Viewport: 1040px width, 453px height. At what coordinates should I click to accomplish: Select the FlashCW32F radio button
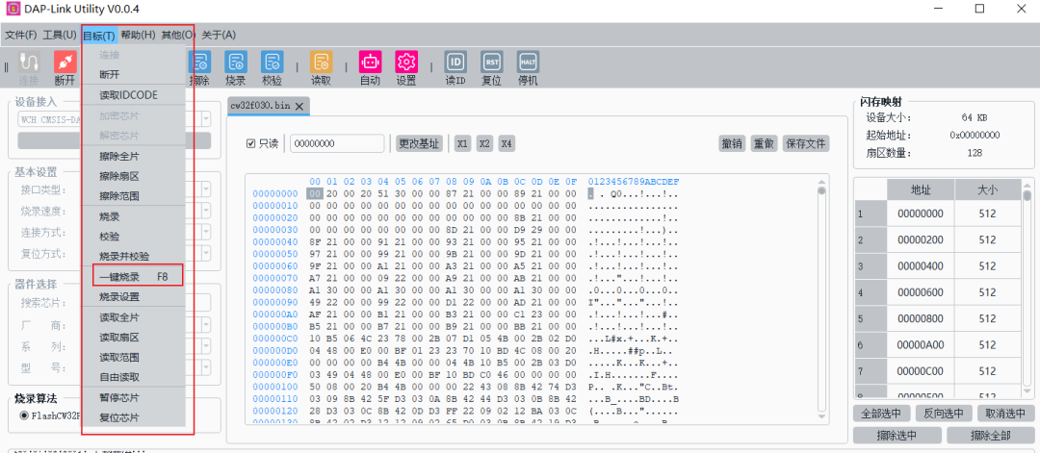[x=25, y=416]
